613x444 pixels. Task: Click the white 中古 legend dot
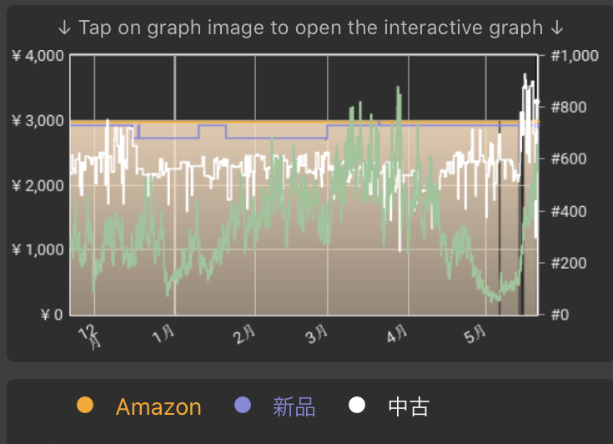[x=357, y=406]
